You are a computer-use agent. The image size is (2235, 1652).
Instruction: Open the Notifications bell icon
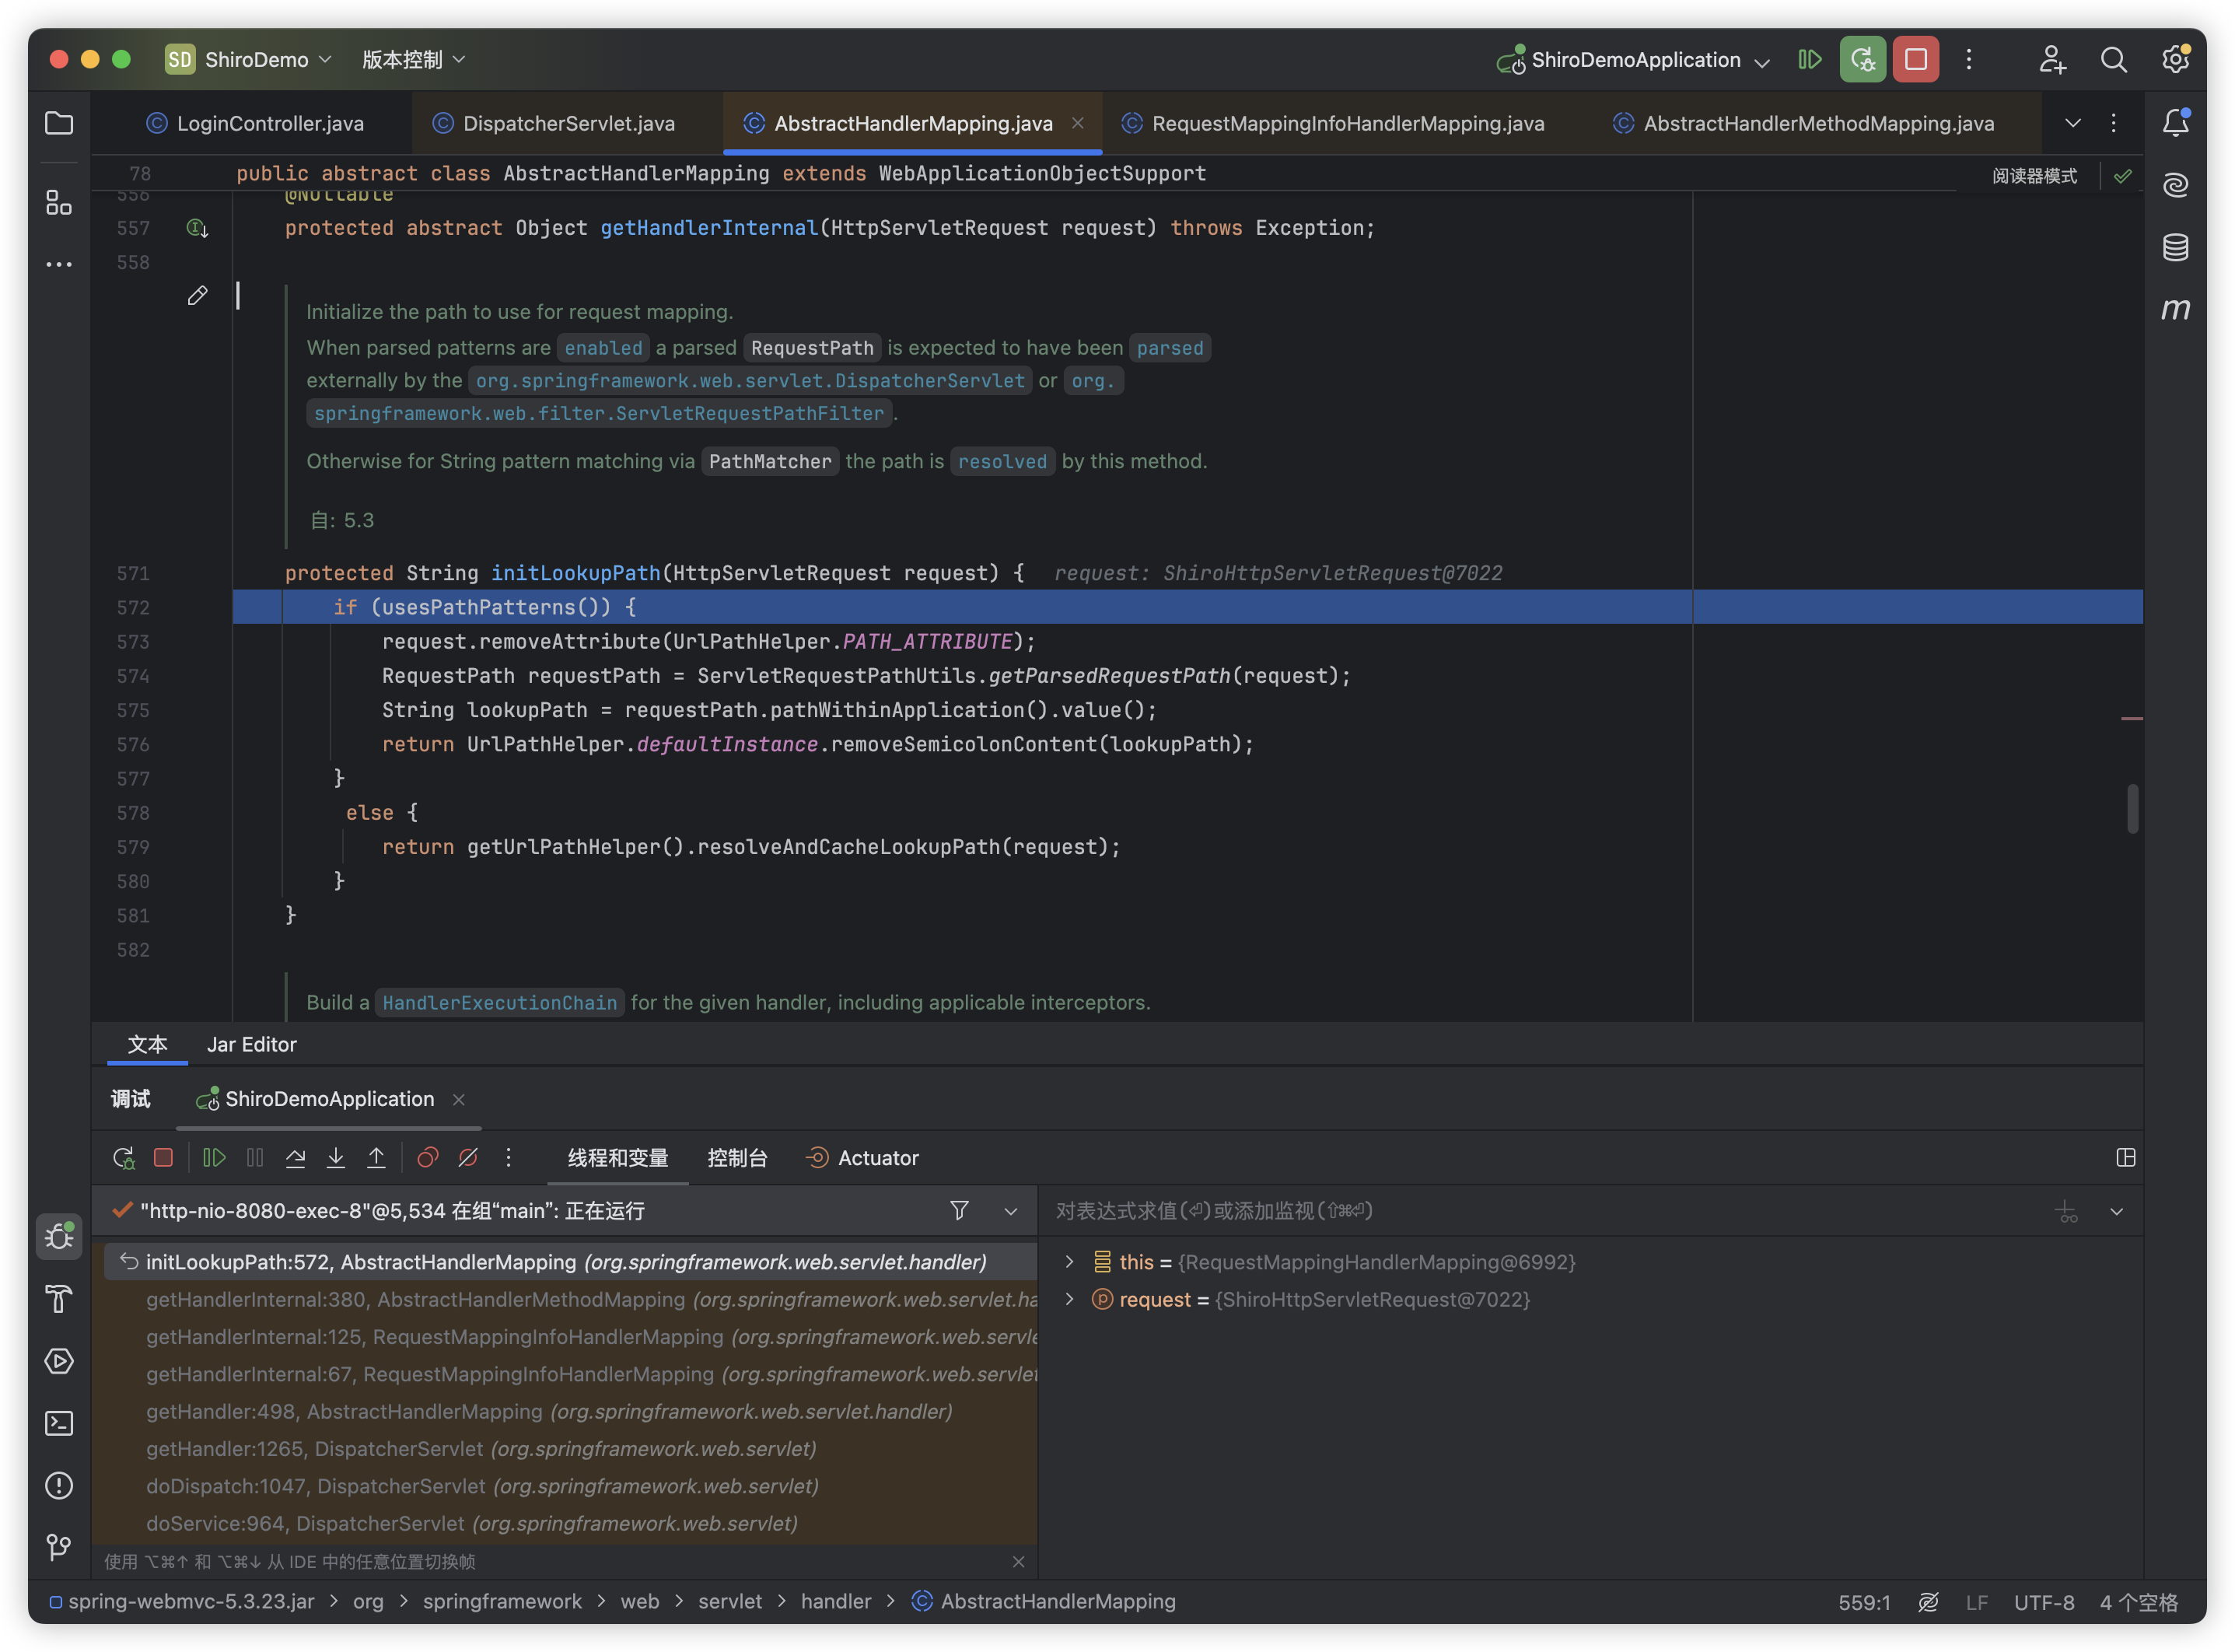coord(2175,123)
